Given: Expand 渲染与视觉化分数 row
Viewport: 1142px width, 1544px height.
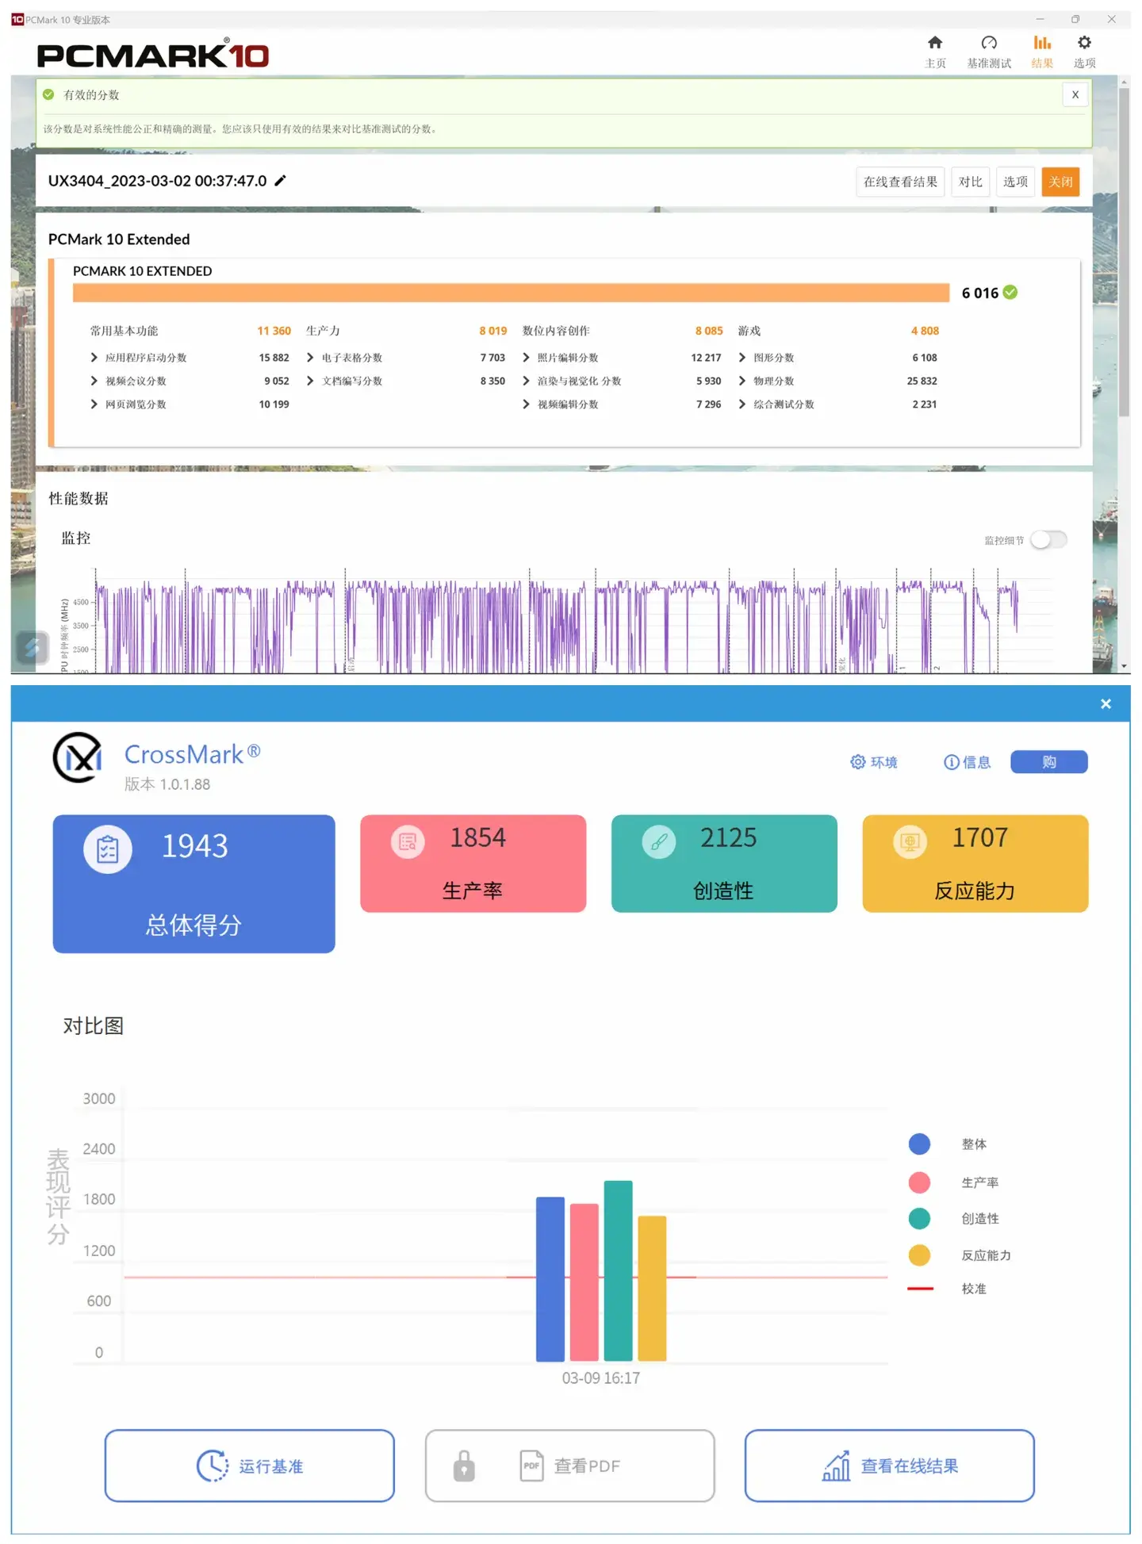Looking at the screenshot, I should (526, 381).
